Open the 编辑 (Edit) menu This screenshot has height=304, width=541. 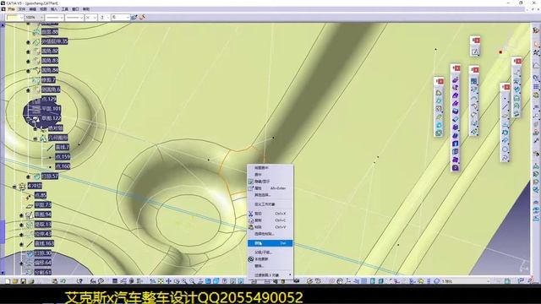point(32,9)
